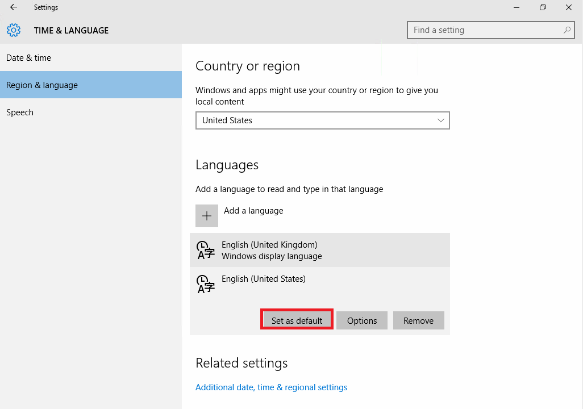Viewport: 583px width, 409px height.
Task: Set English (United States) as default
Action: (297, 320)
